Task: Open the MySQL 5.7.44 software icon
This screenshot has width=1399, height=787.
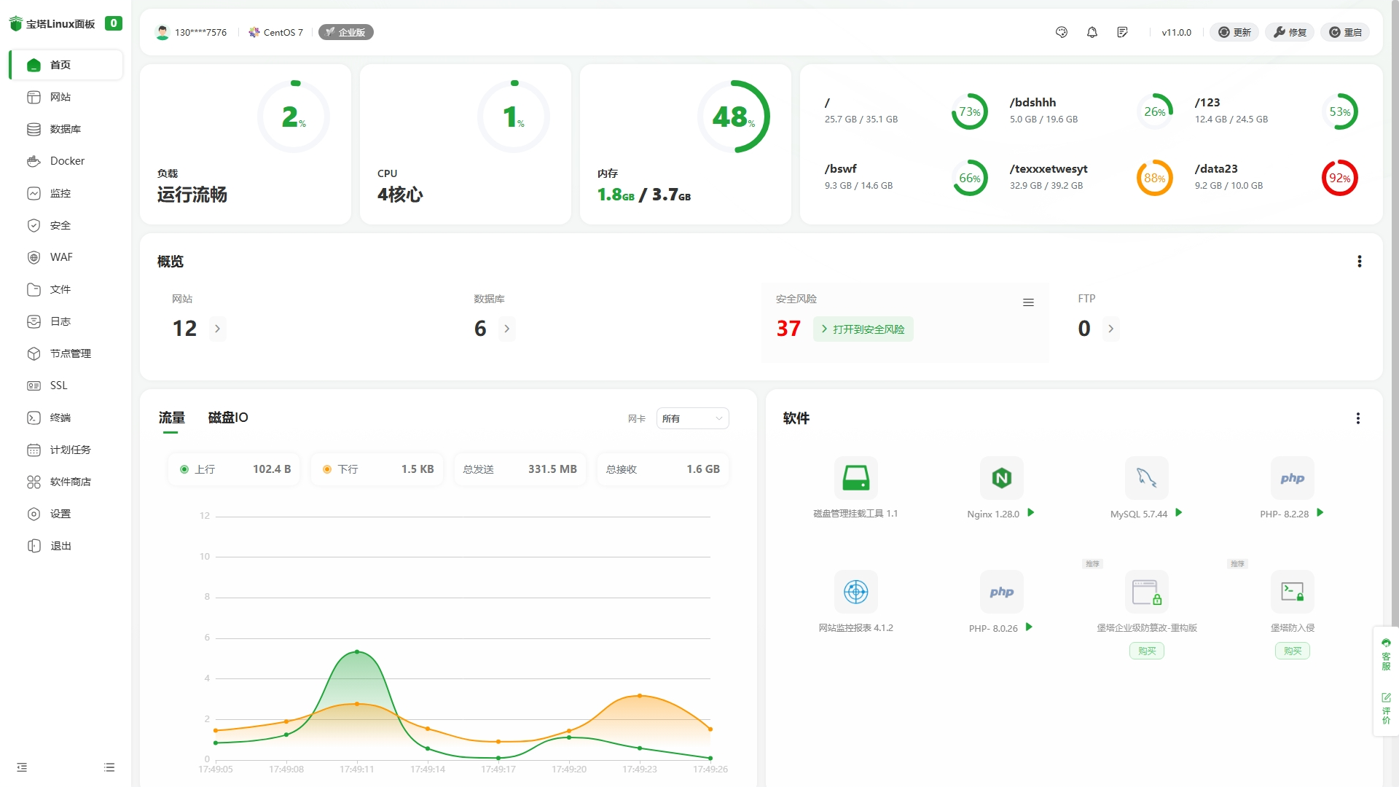Action: (1146, 478)
